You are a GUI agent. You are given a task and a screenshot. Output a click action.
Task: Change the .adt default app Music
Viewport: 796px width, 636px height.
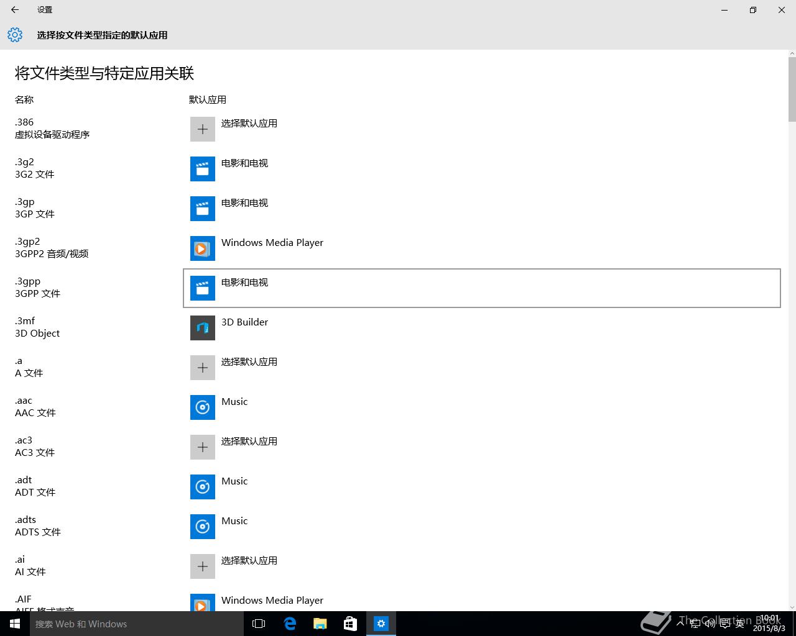pyautogui.click(x=234, y=481)
